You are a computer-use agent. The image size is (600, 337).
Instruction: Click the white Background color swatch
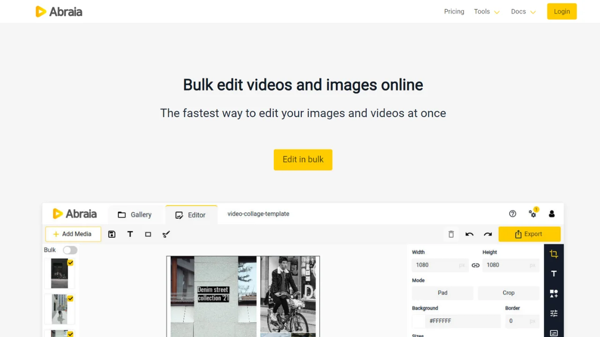[418, 321]
